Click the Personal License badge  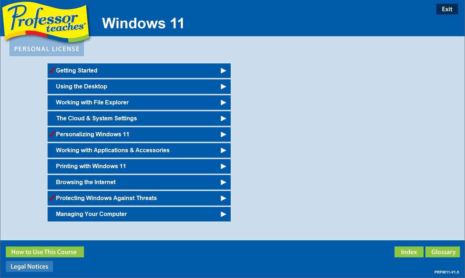click(46, 49)
